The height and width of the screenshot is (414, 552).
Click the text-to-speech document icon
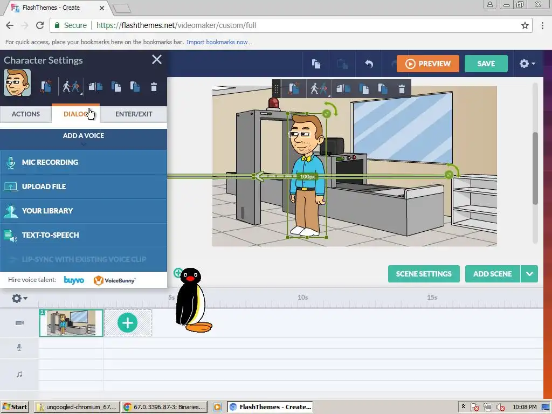pyautogui.click(x=11, y=236)
